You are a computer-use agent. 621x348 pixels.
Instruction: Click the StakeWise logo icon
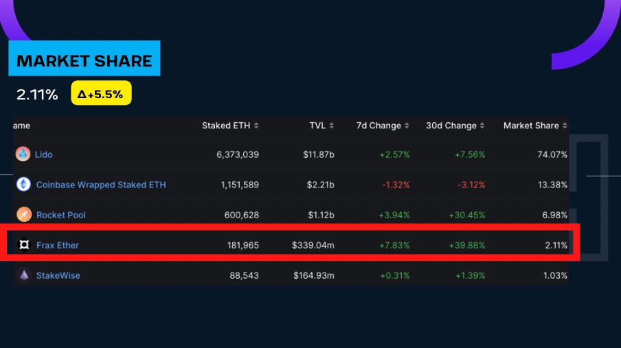(x=24, y=275)
